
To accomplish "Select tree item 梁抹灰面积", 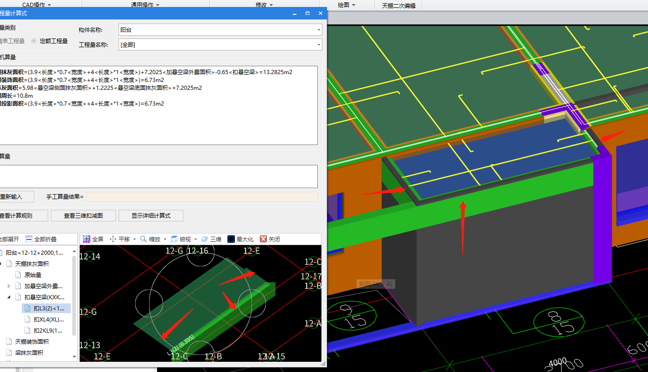I will click(29, 353).
